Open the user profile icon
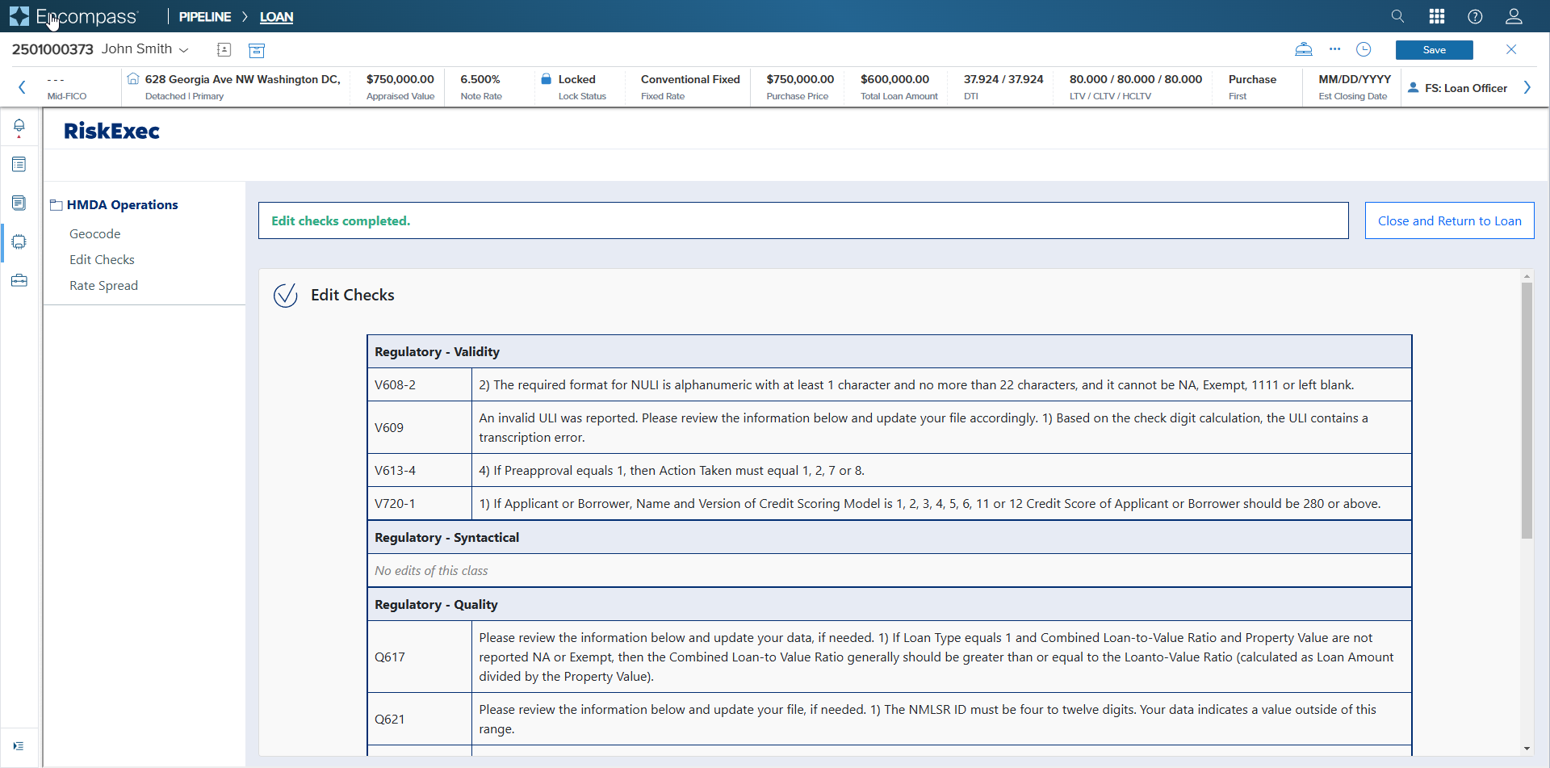 click(x=1514, y=16)
